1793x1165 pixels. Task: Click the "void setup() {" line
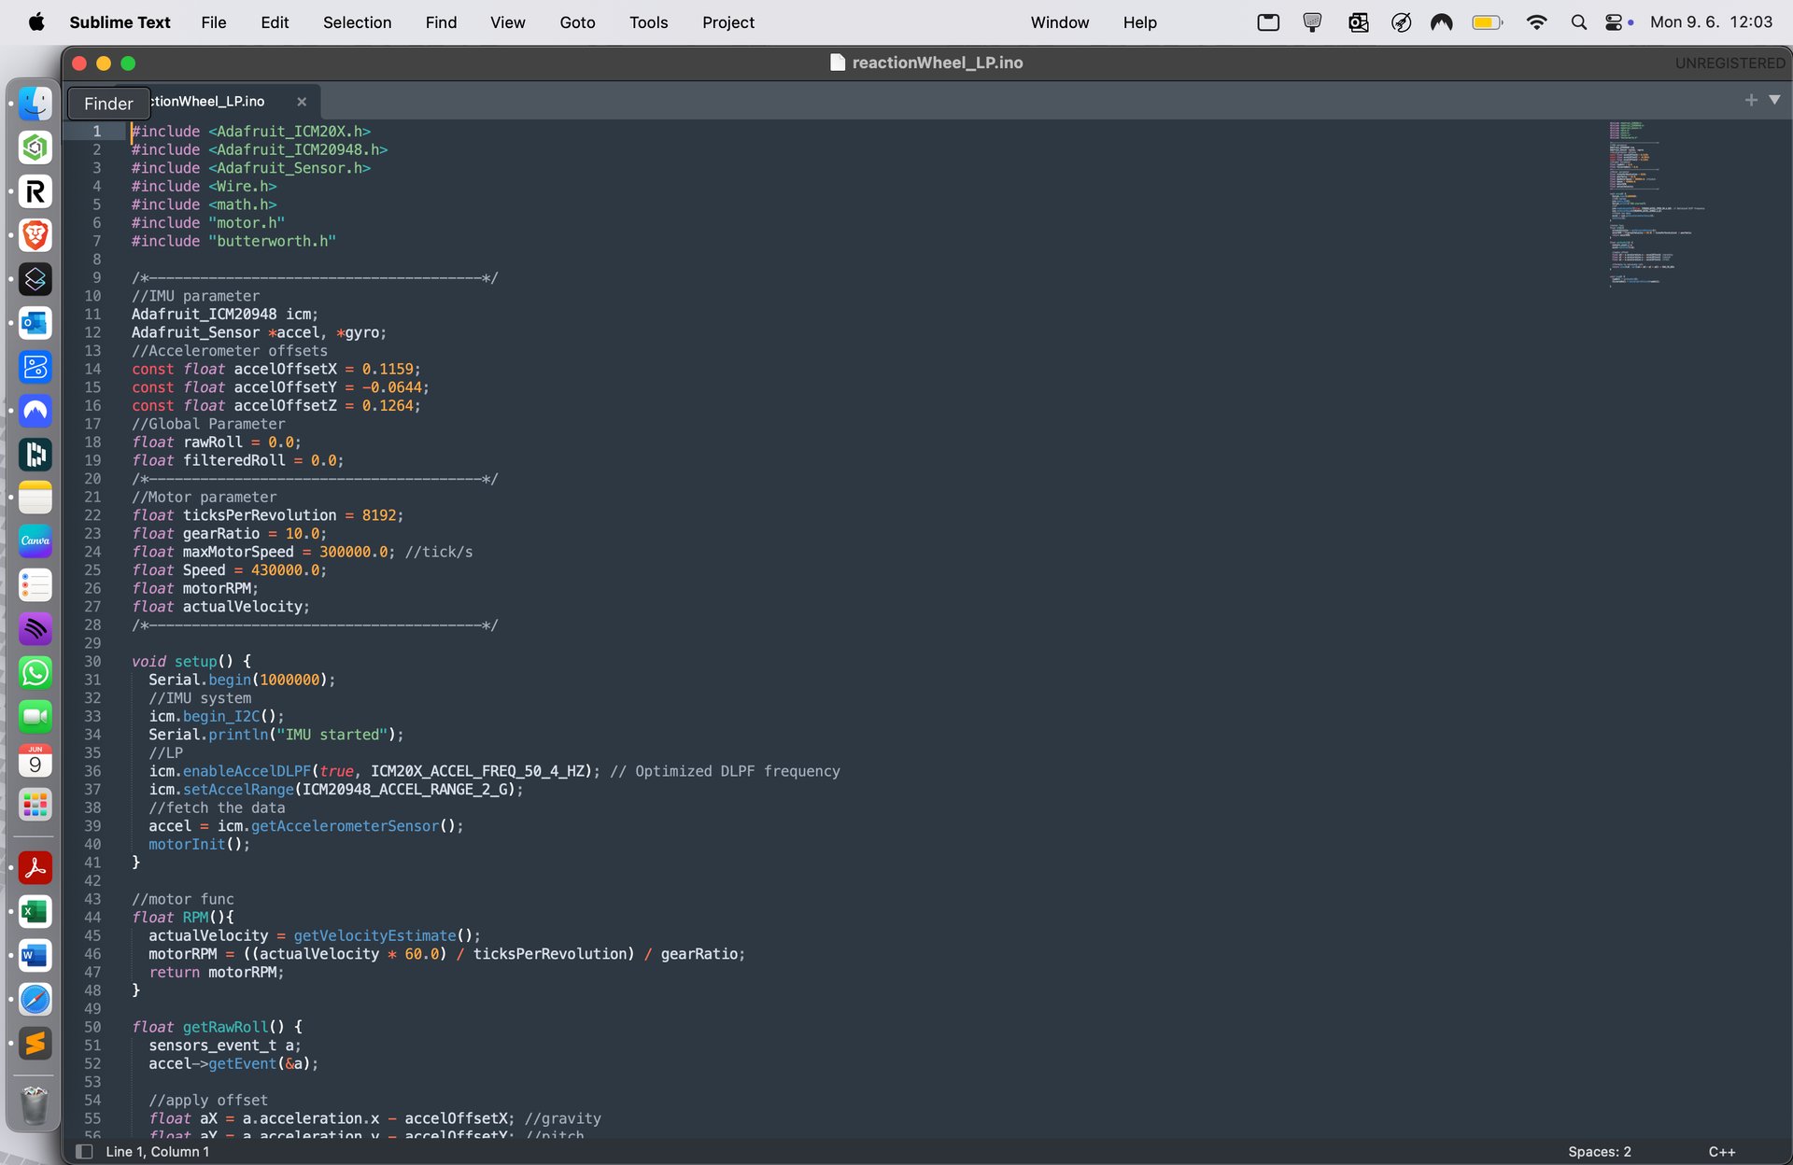click(x=191, y=662)
